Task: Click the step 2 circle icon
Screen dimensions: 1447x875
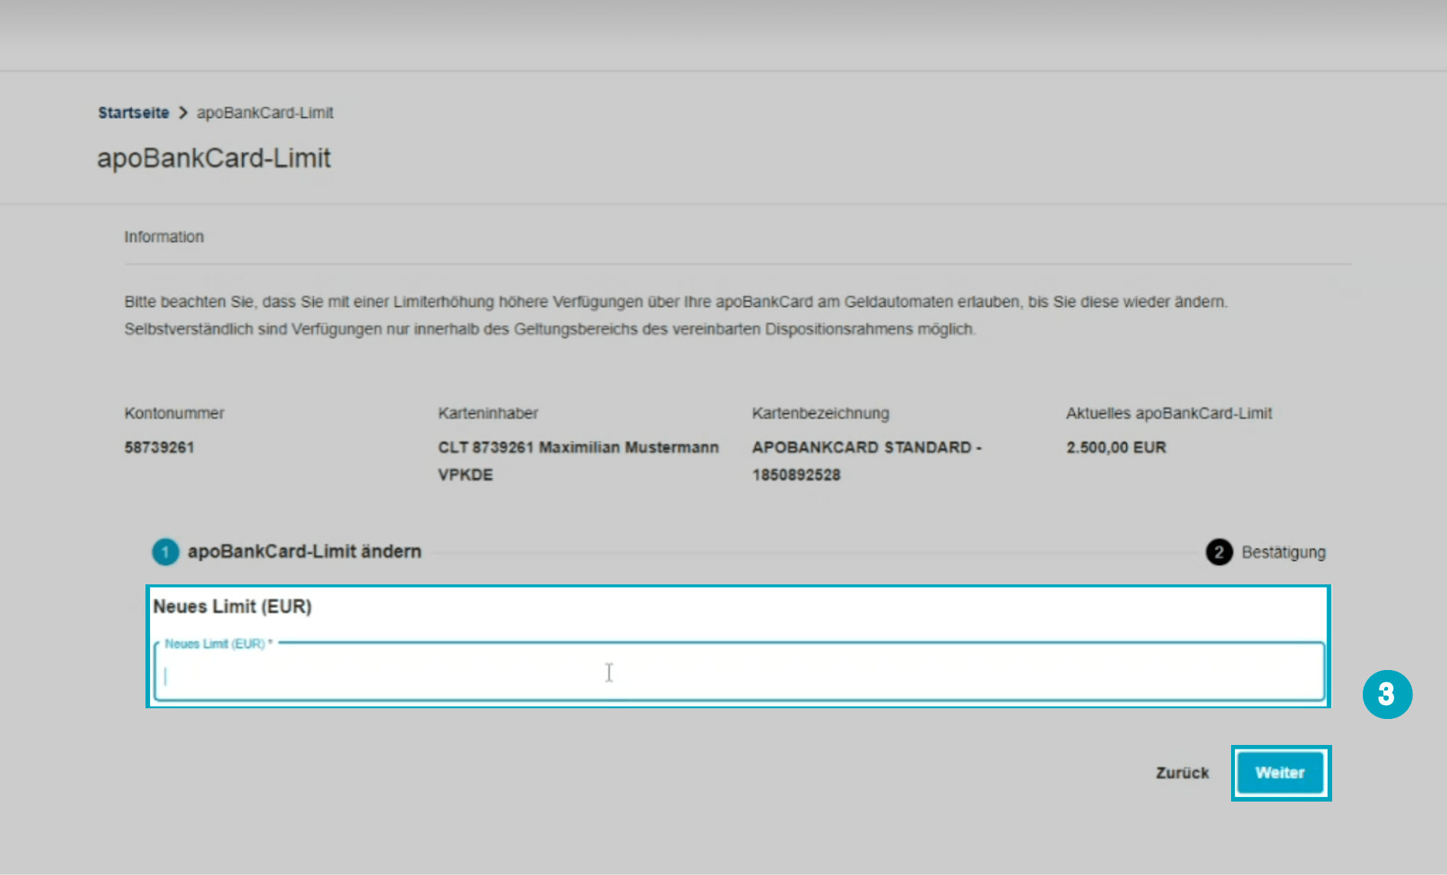Action: [x=1219, y=552]
